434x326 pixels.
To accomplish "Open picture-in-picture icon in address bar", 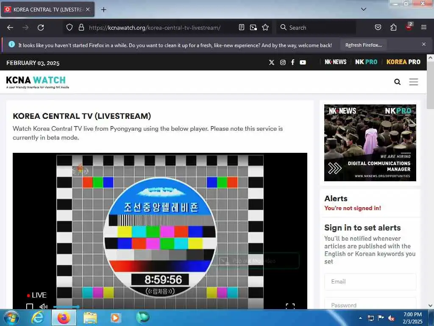I will pyautogui.click(x=253, y=27).
